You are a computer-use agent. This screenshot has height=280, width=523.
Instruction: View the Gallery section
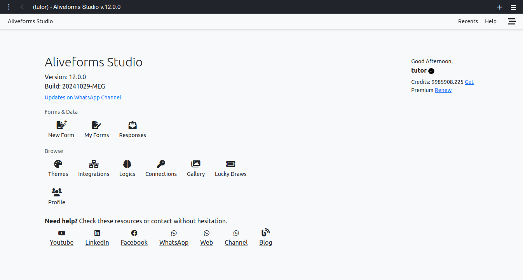click(196, 167)
